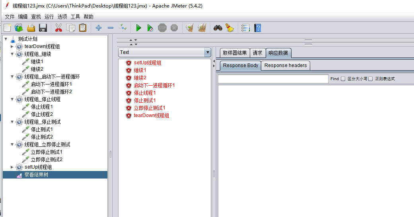Click the red error shield beside 停止测试1 result
The height and width of the screenshot is (217, 414).
[x=128, y=101]
